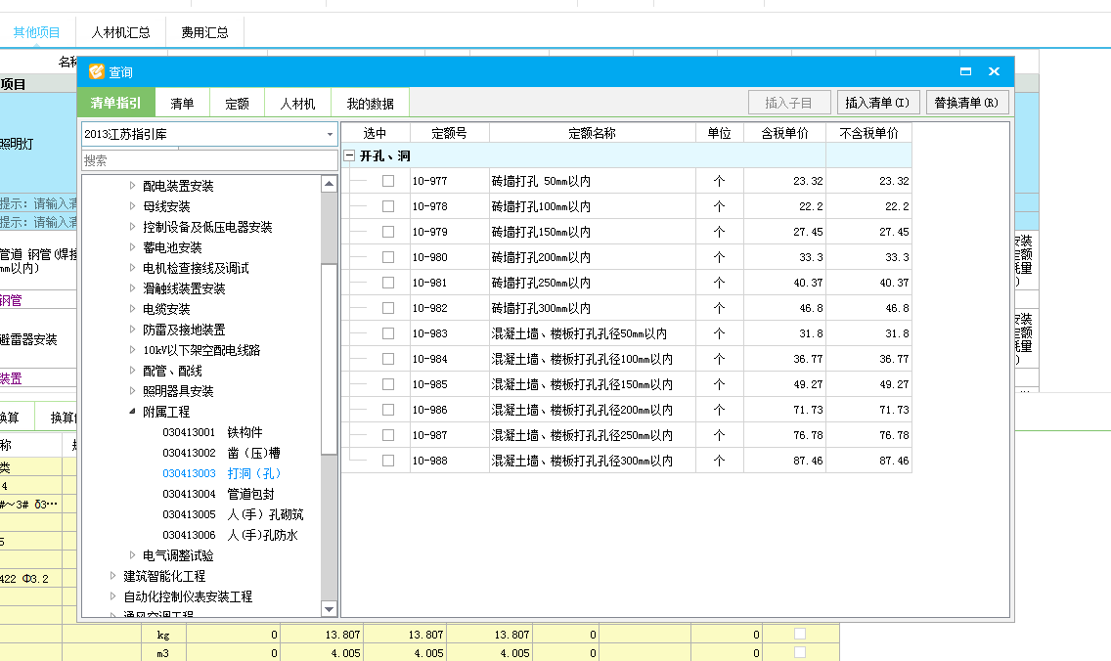Viewport: 1111px width, 661px height.
Task: Tick checkbox for quota 10-983
Action: click(388, 333)
